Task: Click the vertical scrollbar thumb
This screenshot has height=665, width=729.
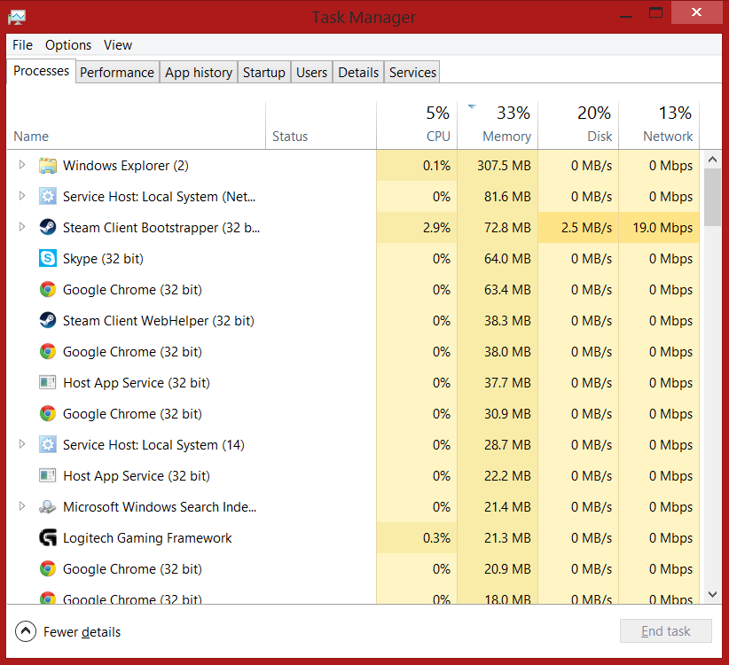Action: [x=712, y=198]
